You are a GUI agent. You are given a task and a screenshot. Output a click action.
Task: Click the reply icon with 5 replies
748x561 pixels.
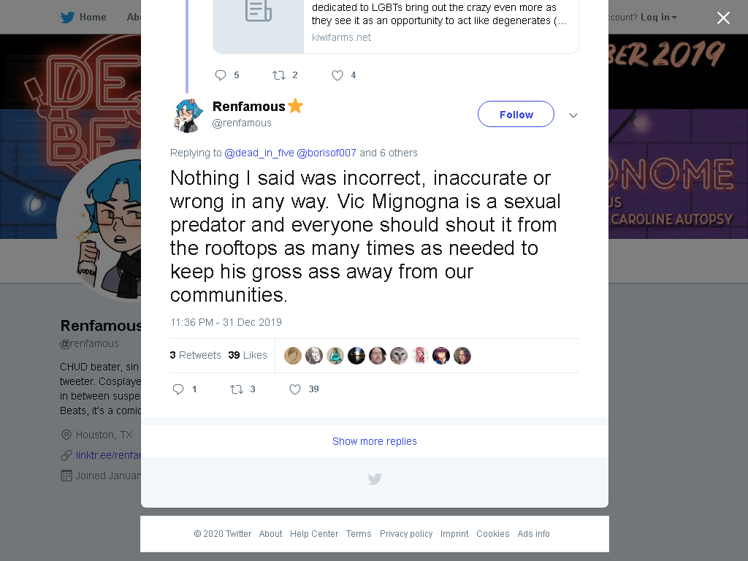[221, 75]
